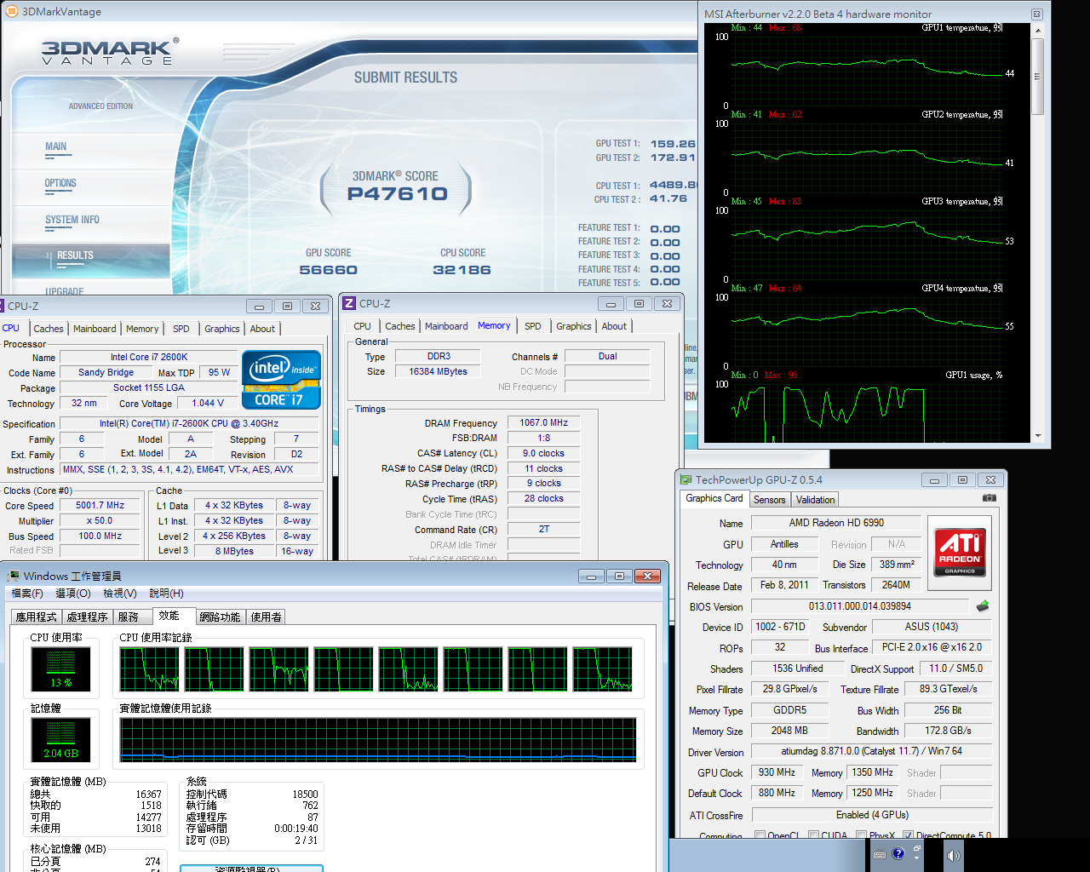Click the 3DMarkVantage title bar icon
Image resolution: width=1090 pixels, height=872 pixels.
click(x=12, y=11)
